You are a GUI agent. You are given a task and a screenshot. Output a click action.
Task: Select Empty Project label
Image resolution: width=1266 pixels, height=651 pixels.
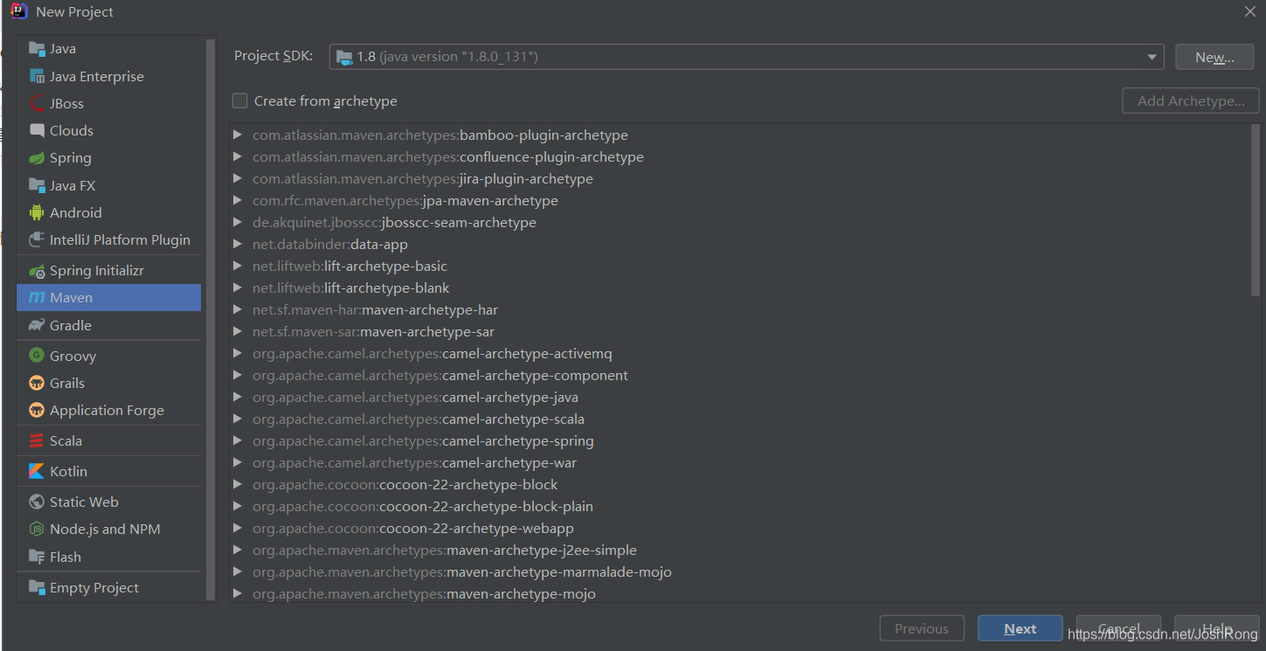(x=94, y=587)
